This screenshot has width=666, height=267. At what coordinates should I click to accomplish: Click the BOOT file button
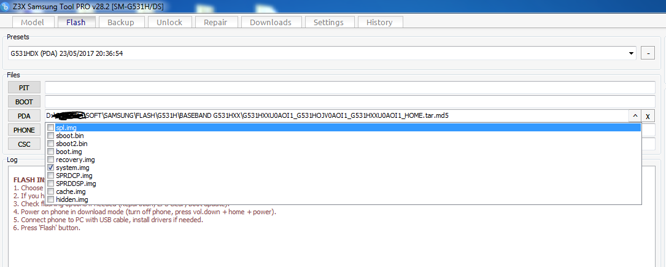pos(24,102)
